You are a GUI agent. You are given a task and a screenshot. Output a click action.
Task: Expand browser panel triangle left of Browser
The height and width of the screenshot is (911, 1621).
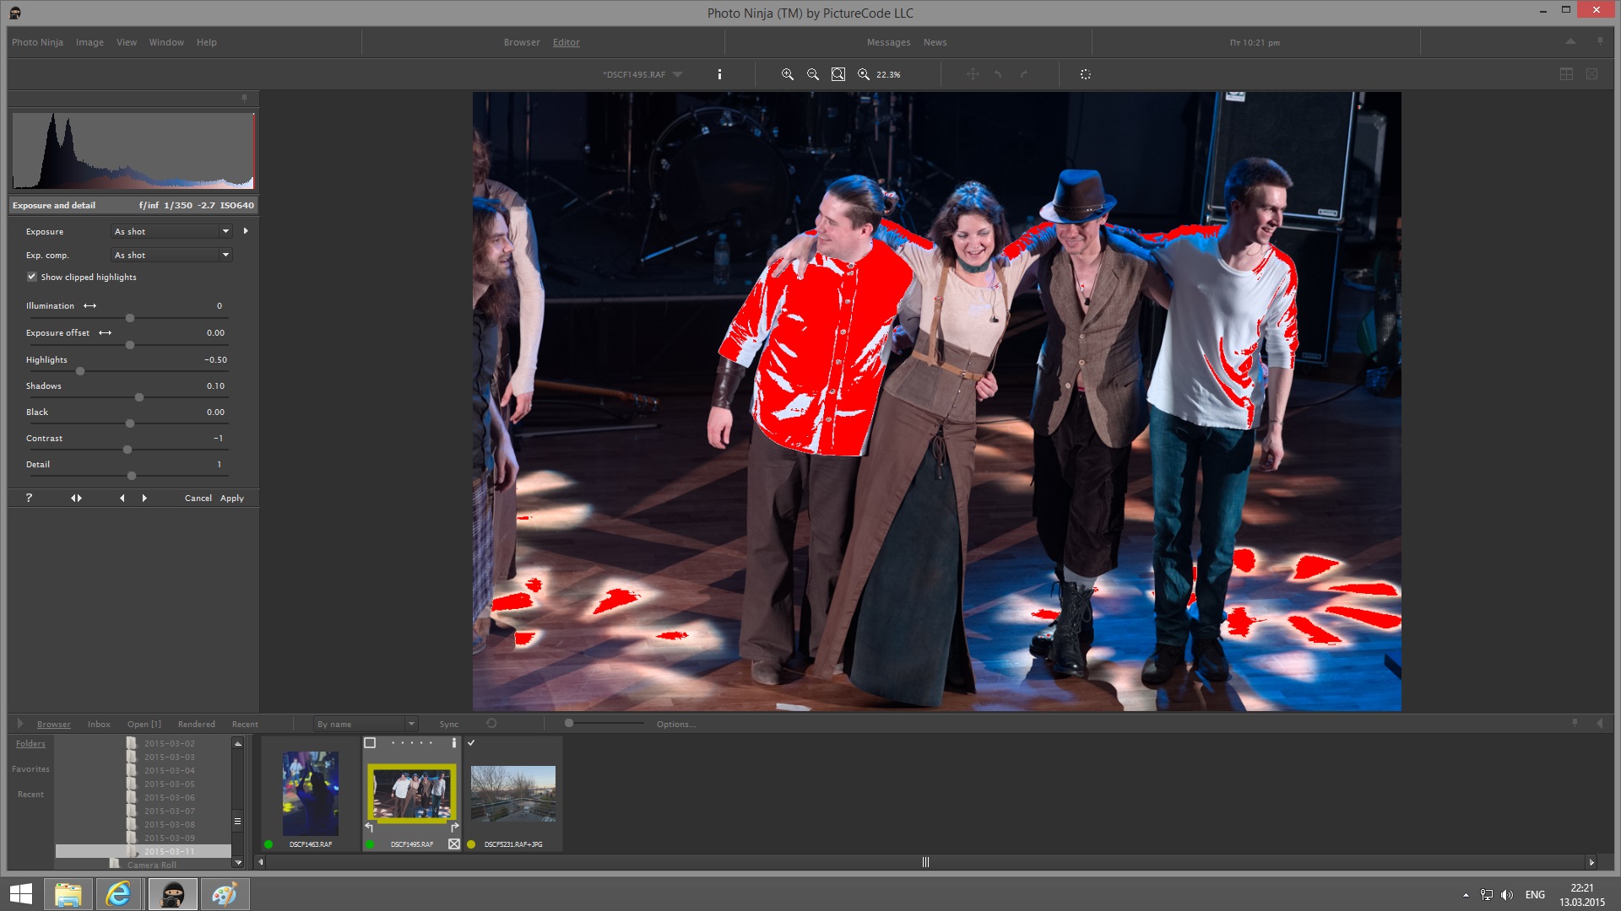(x=20, y=724)
